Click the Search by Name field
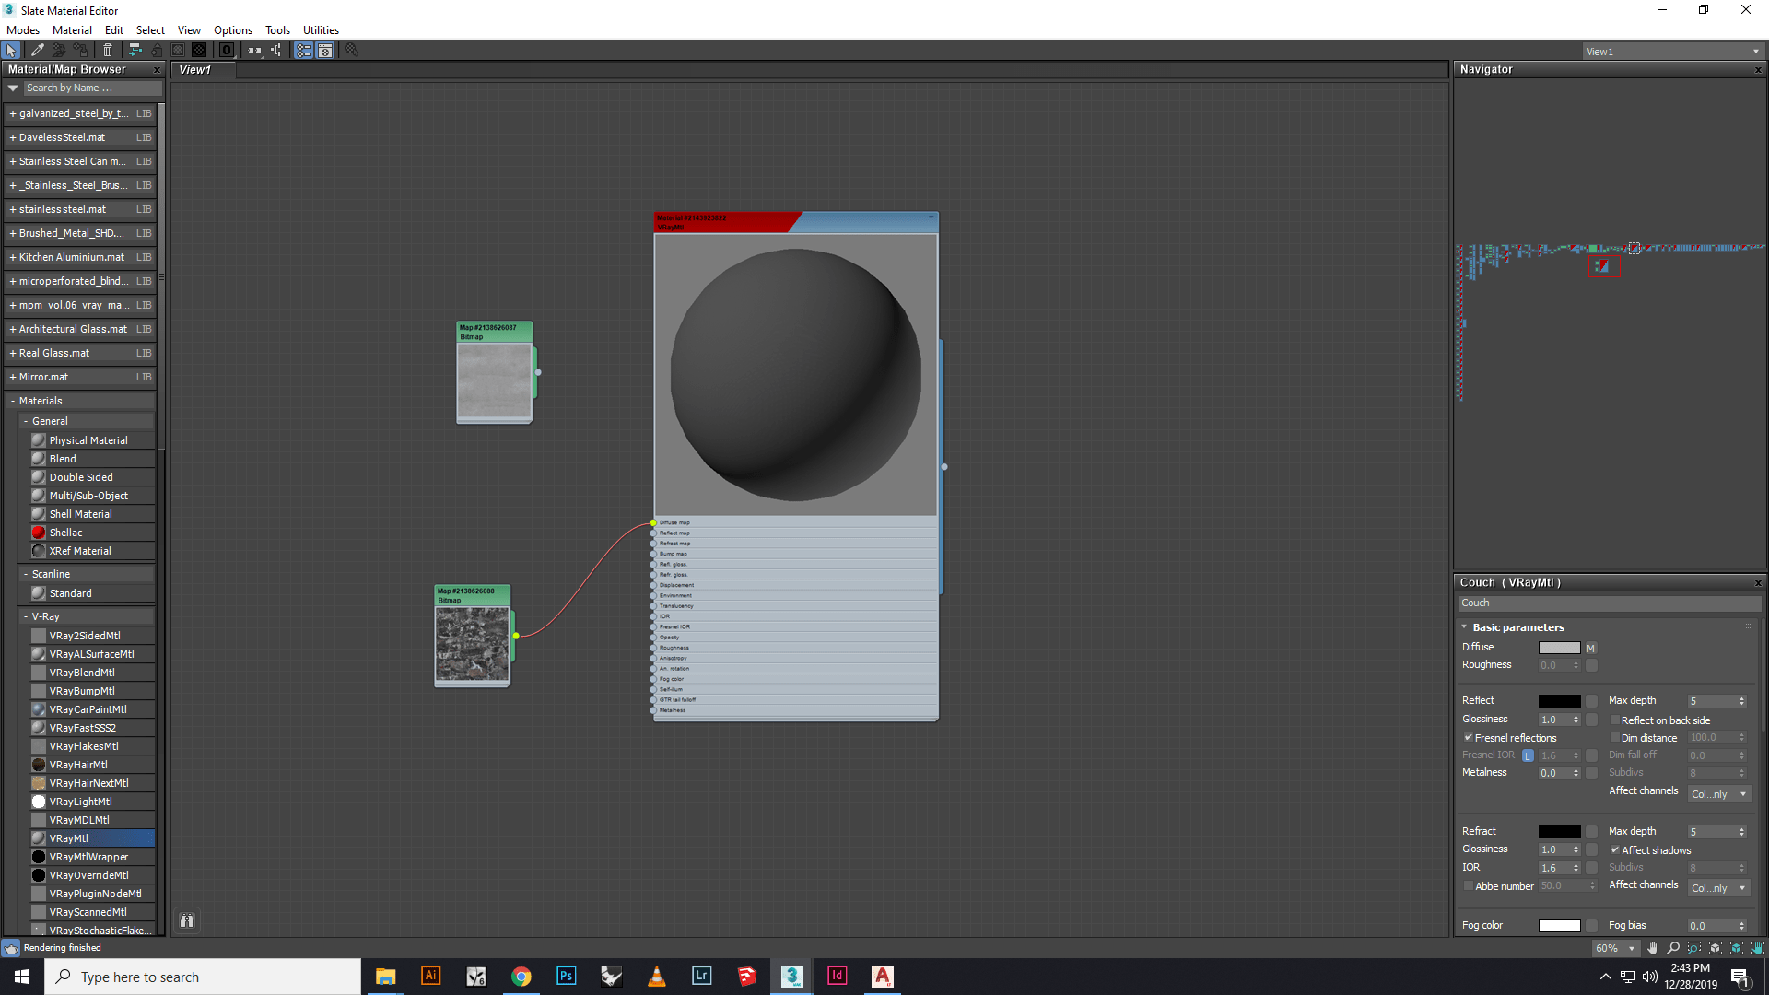 92,88
